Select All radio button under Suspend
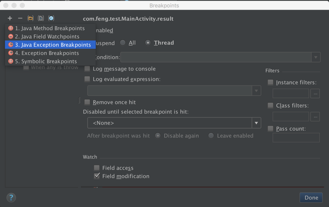Viewport: 329px width, 207px height. coord(123,43)
